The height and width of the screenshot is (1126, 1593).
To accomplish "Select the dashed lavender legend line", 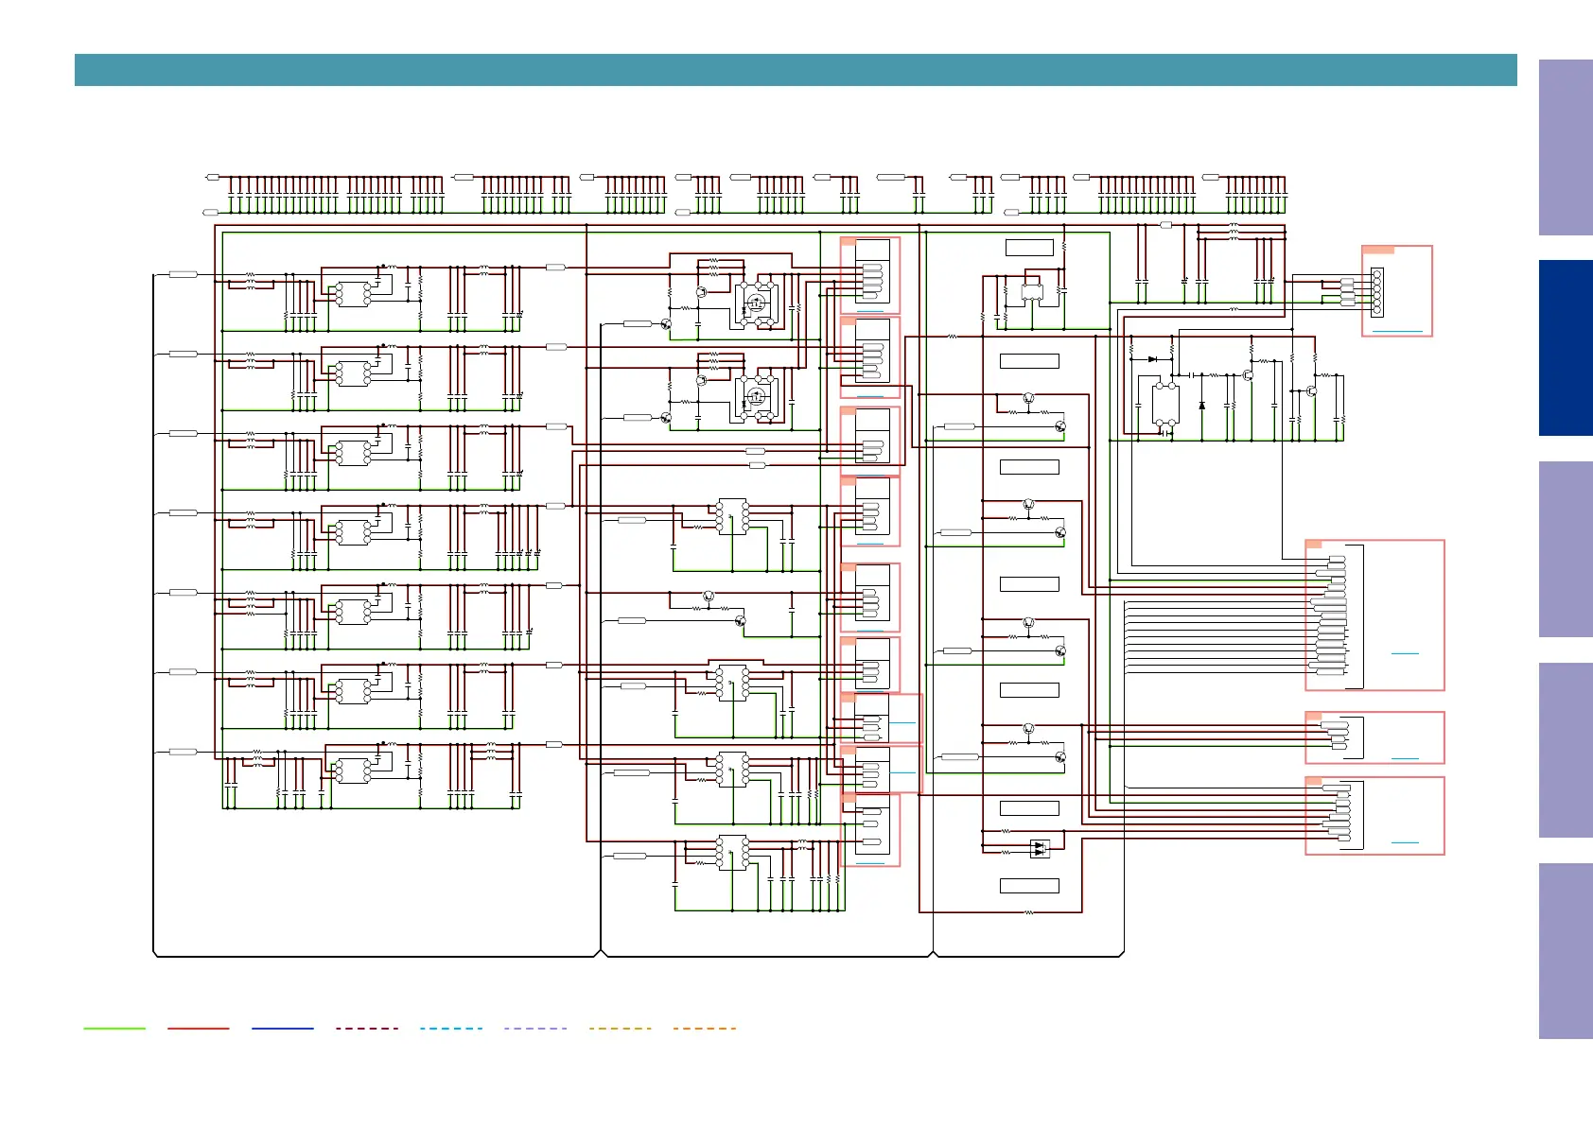I will point(535,1028).
